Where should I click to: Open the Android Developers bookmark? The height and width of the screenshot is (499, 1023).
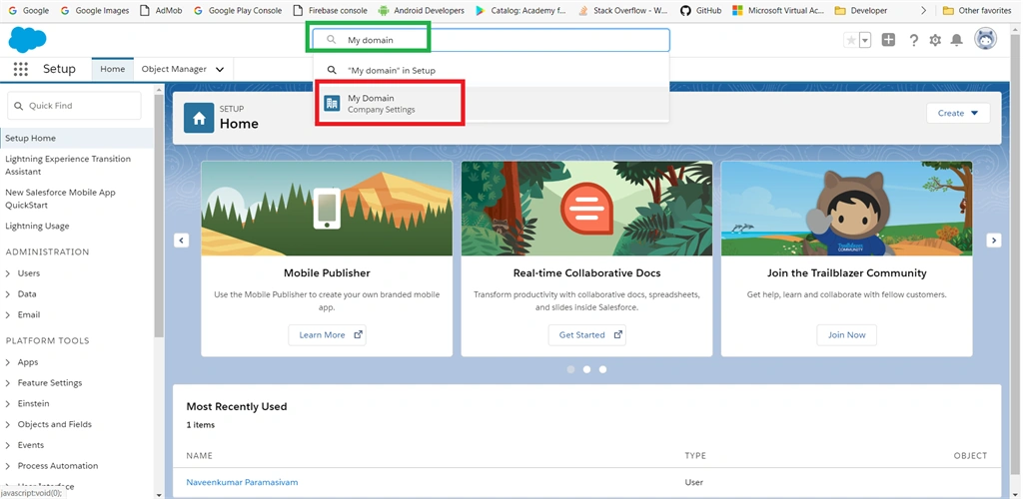click(422, 10)
